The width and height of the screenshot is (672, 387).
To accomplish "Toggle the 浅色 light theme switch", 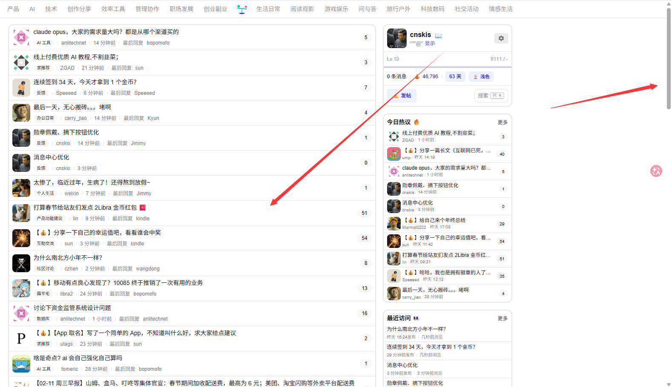I will coord(481,77).
